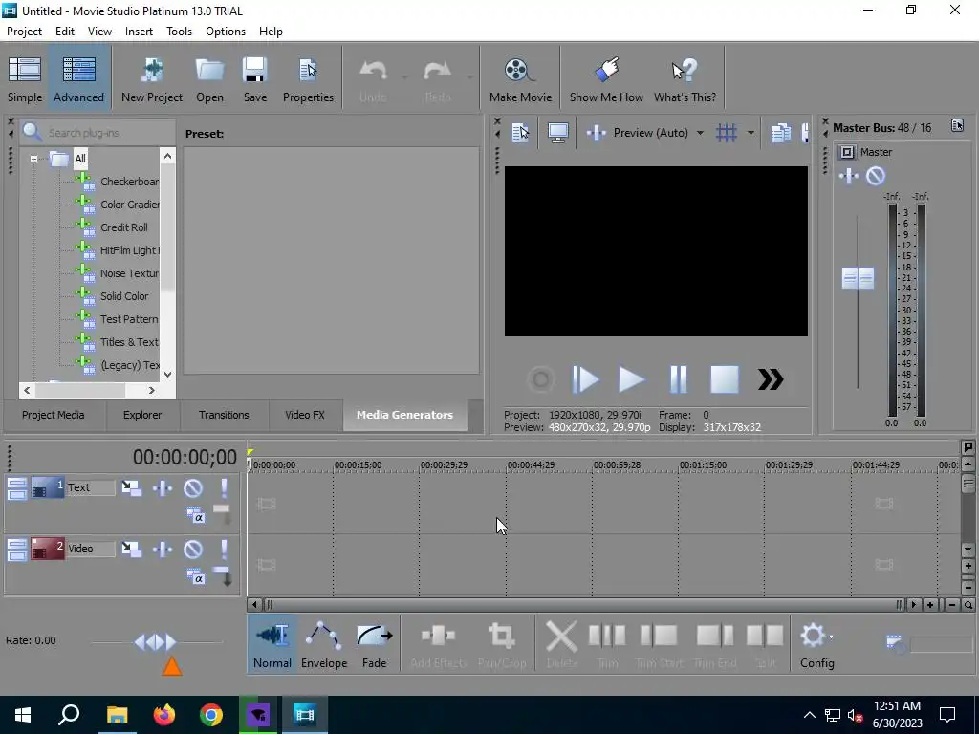
Task: Open project Properties
Action: [308, 79]
